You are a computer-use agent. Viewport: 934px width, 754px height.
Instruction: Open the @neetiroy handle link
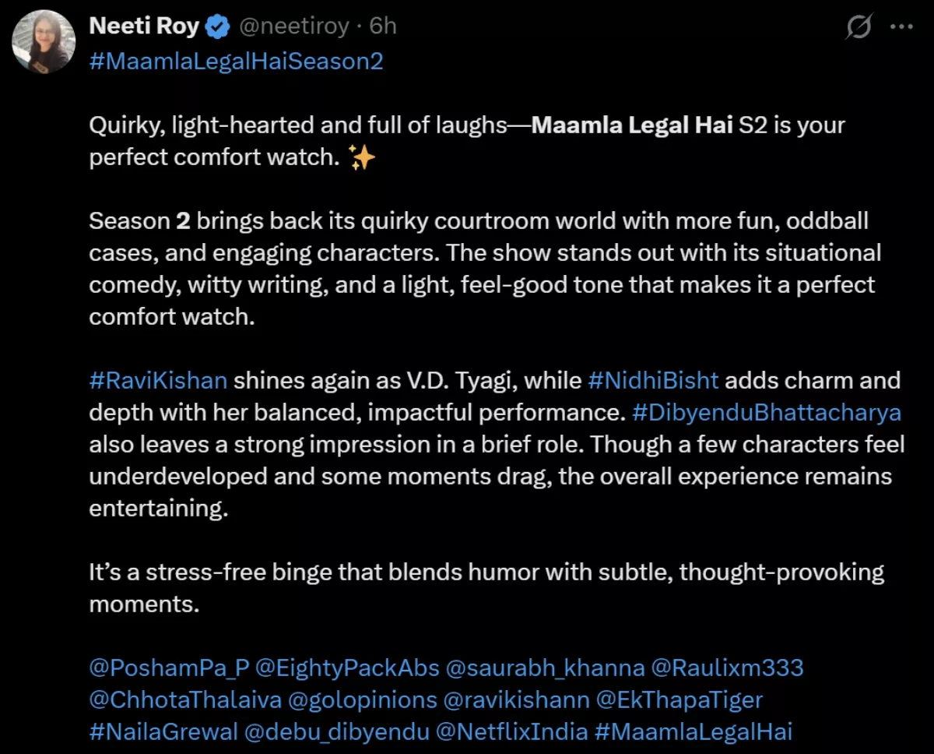coord(293,26)
